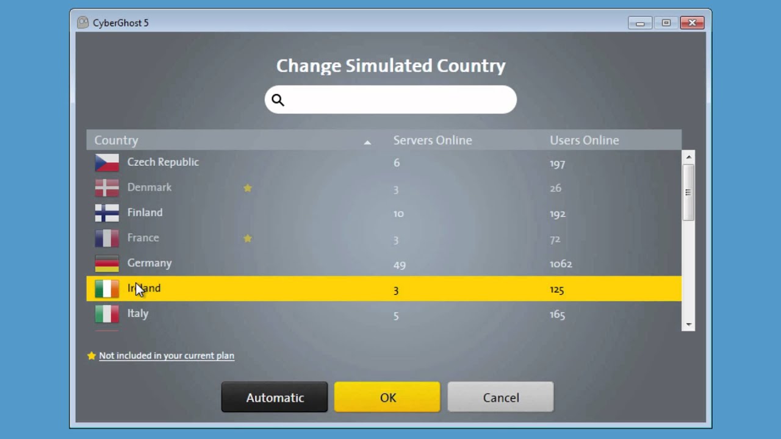
Task: Dismiss dialog with Cancel button
Action: coord(500,398)
